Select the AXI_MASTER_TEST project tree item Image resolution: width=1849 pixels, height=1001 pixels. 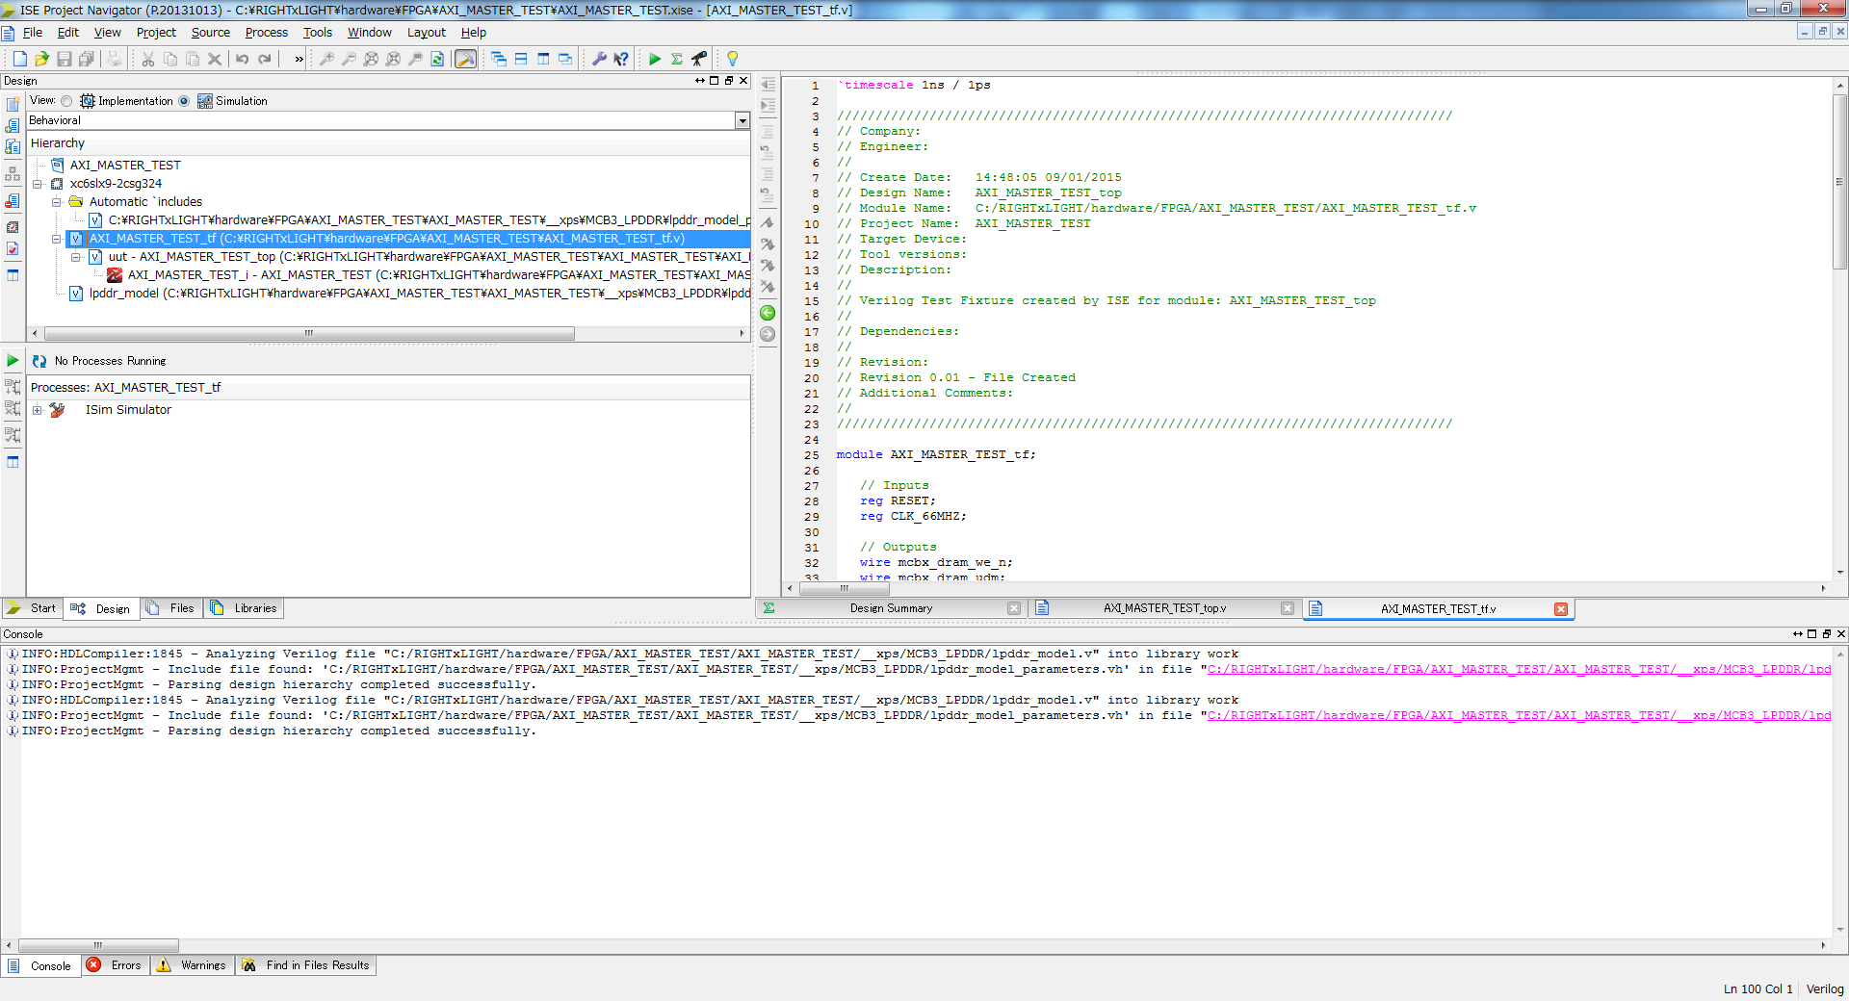click(124, 166)
